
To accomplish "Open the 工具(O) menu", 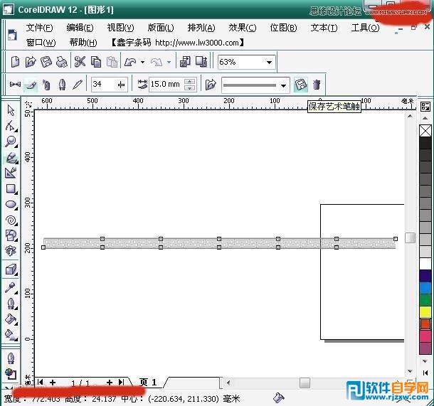I will coord(365,28).
